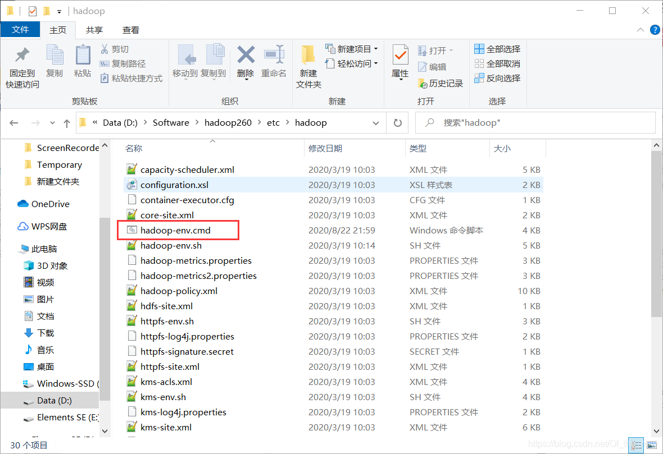The image size is (663, 454).
Task: Click the Copy ribbon icon
Action: pos(55,55)
